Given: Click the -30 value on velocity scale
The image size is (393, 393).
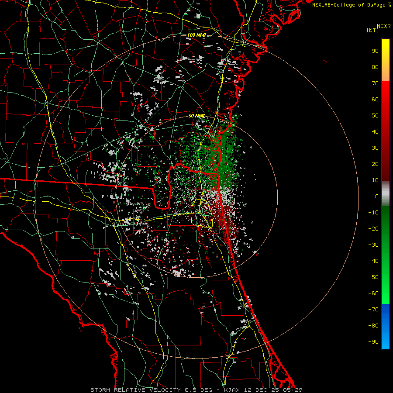Looking at the screenshot, I should click(373, 245).
